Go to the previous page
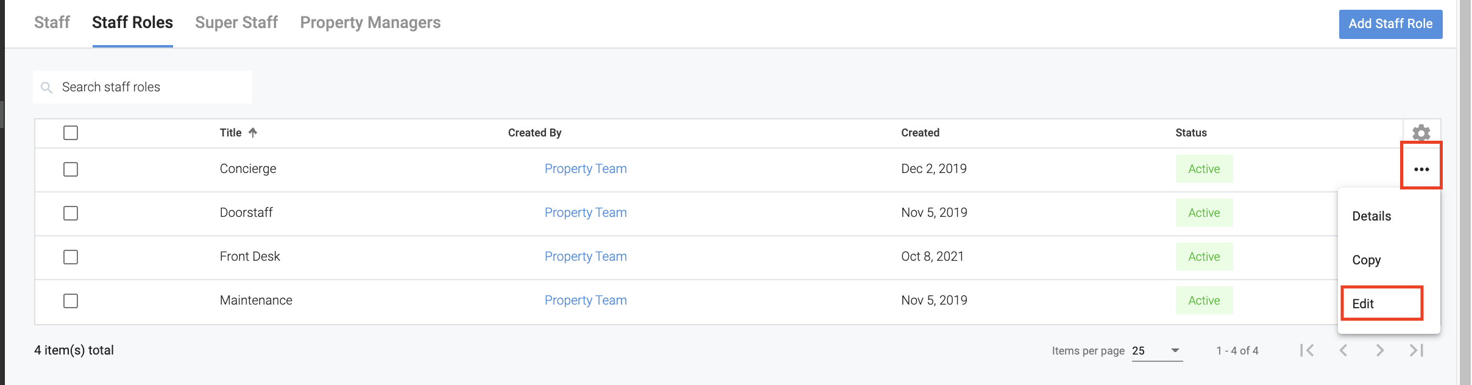Viewport: 1472px width, 385px height. pos(1343,350)
